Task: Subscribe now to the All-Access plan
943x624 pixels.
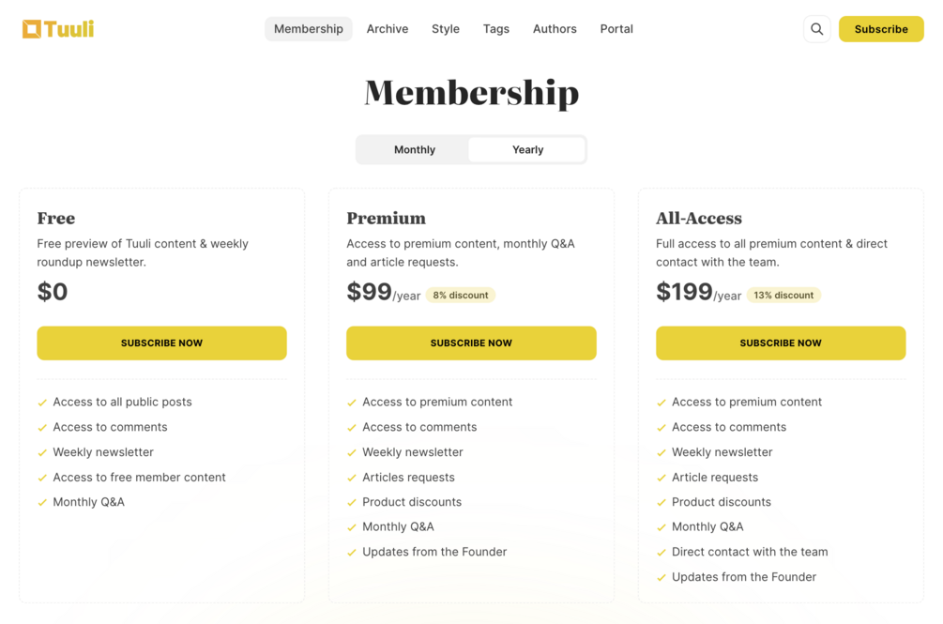Action: (x=781, y=343)
